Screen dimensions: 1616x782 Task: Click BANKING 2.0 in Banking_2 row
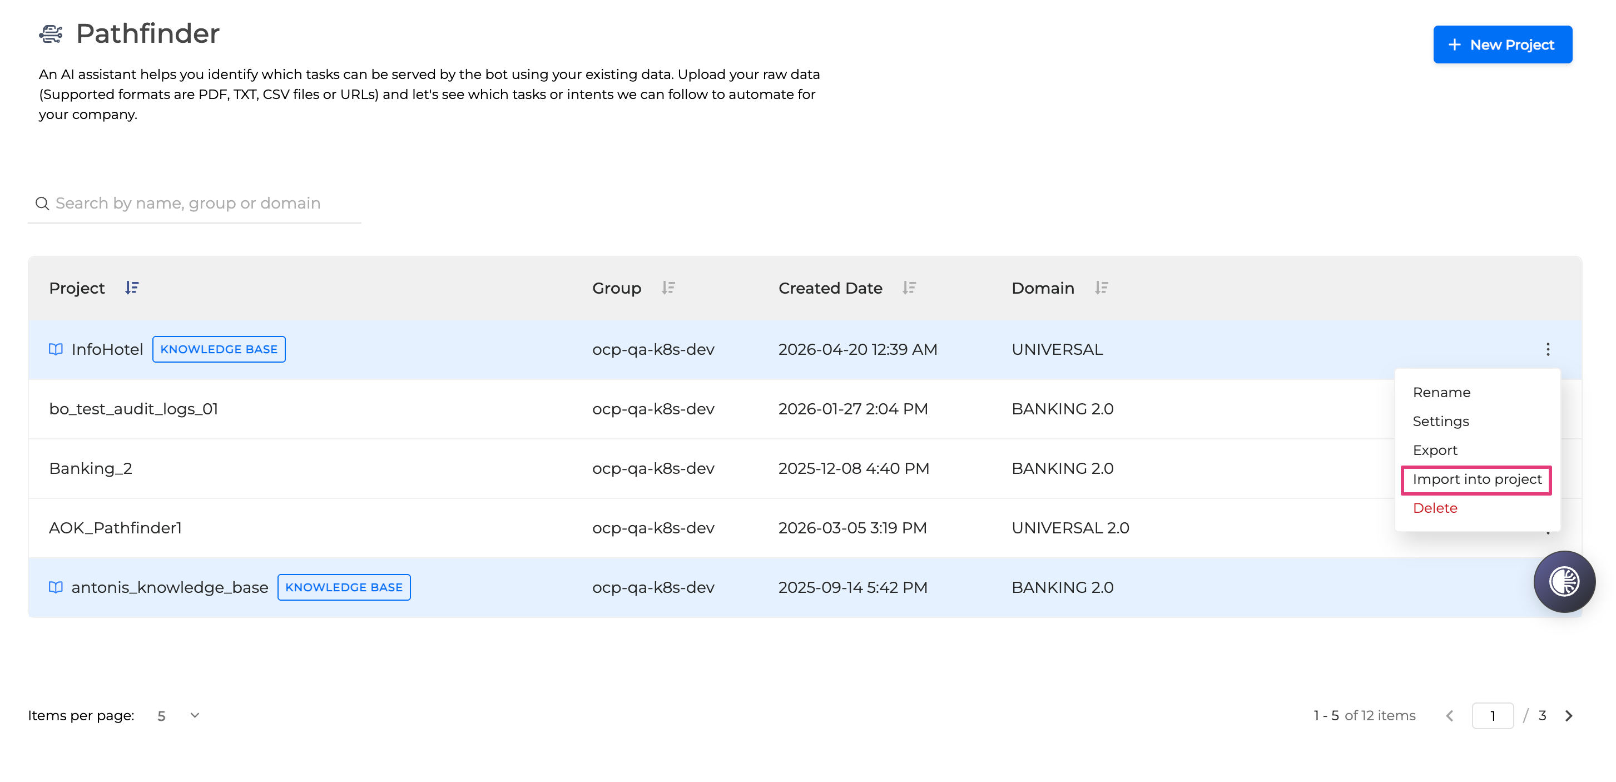[x=1062, y=469]
